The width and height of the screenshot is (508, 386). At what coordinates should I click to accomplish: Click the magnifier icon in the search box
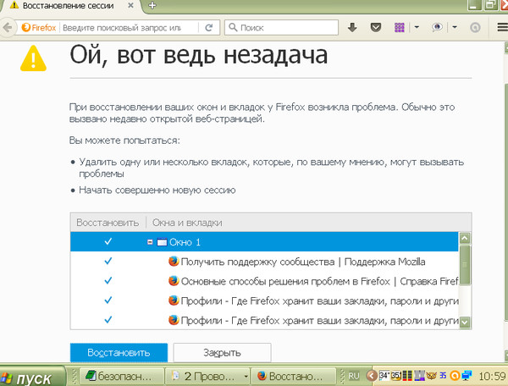233,27
